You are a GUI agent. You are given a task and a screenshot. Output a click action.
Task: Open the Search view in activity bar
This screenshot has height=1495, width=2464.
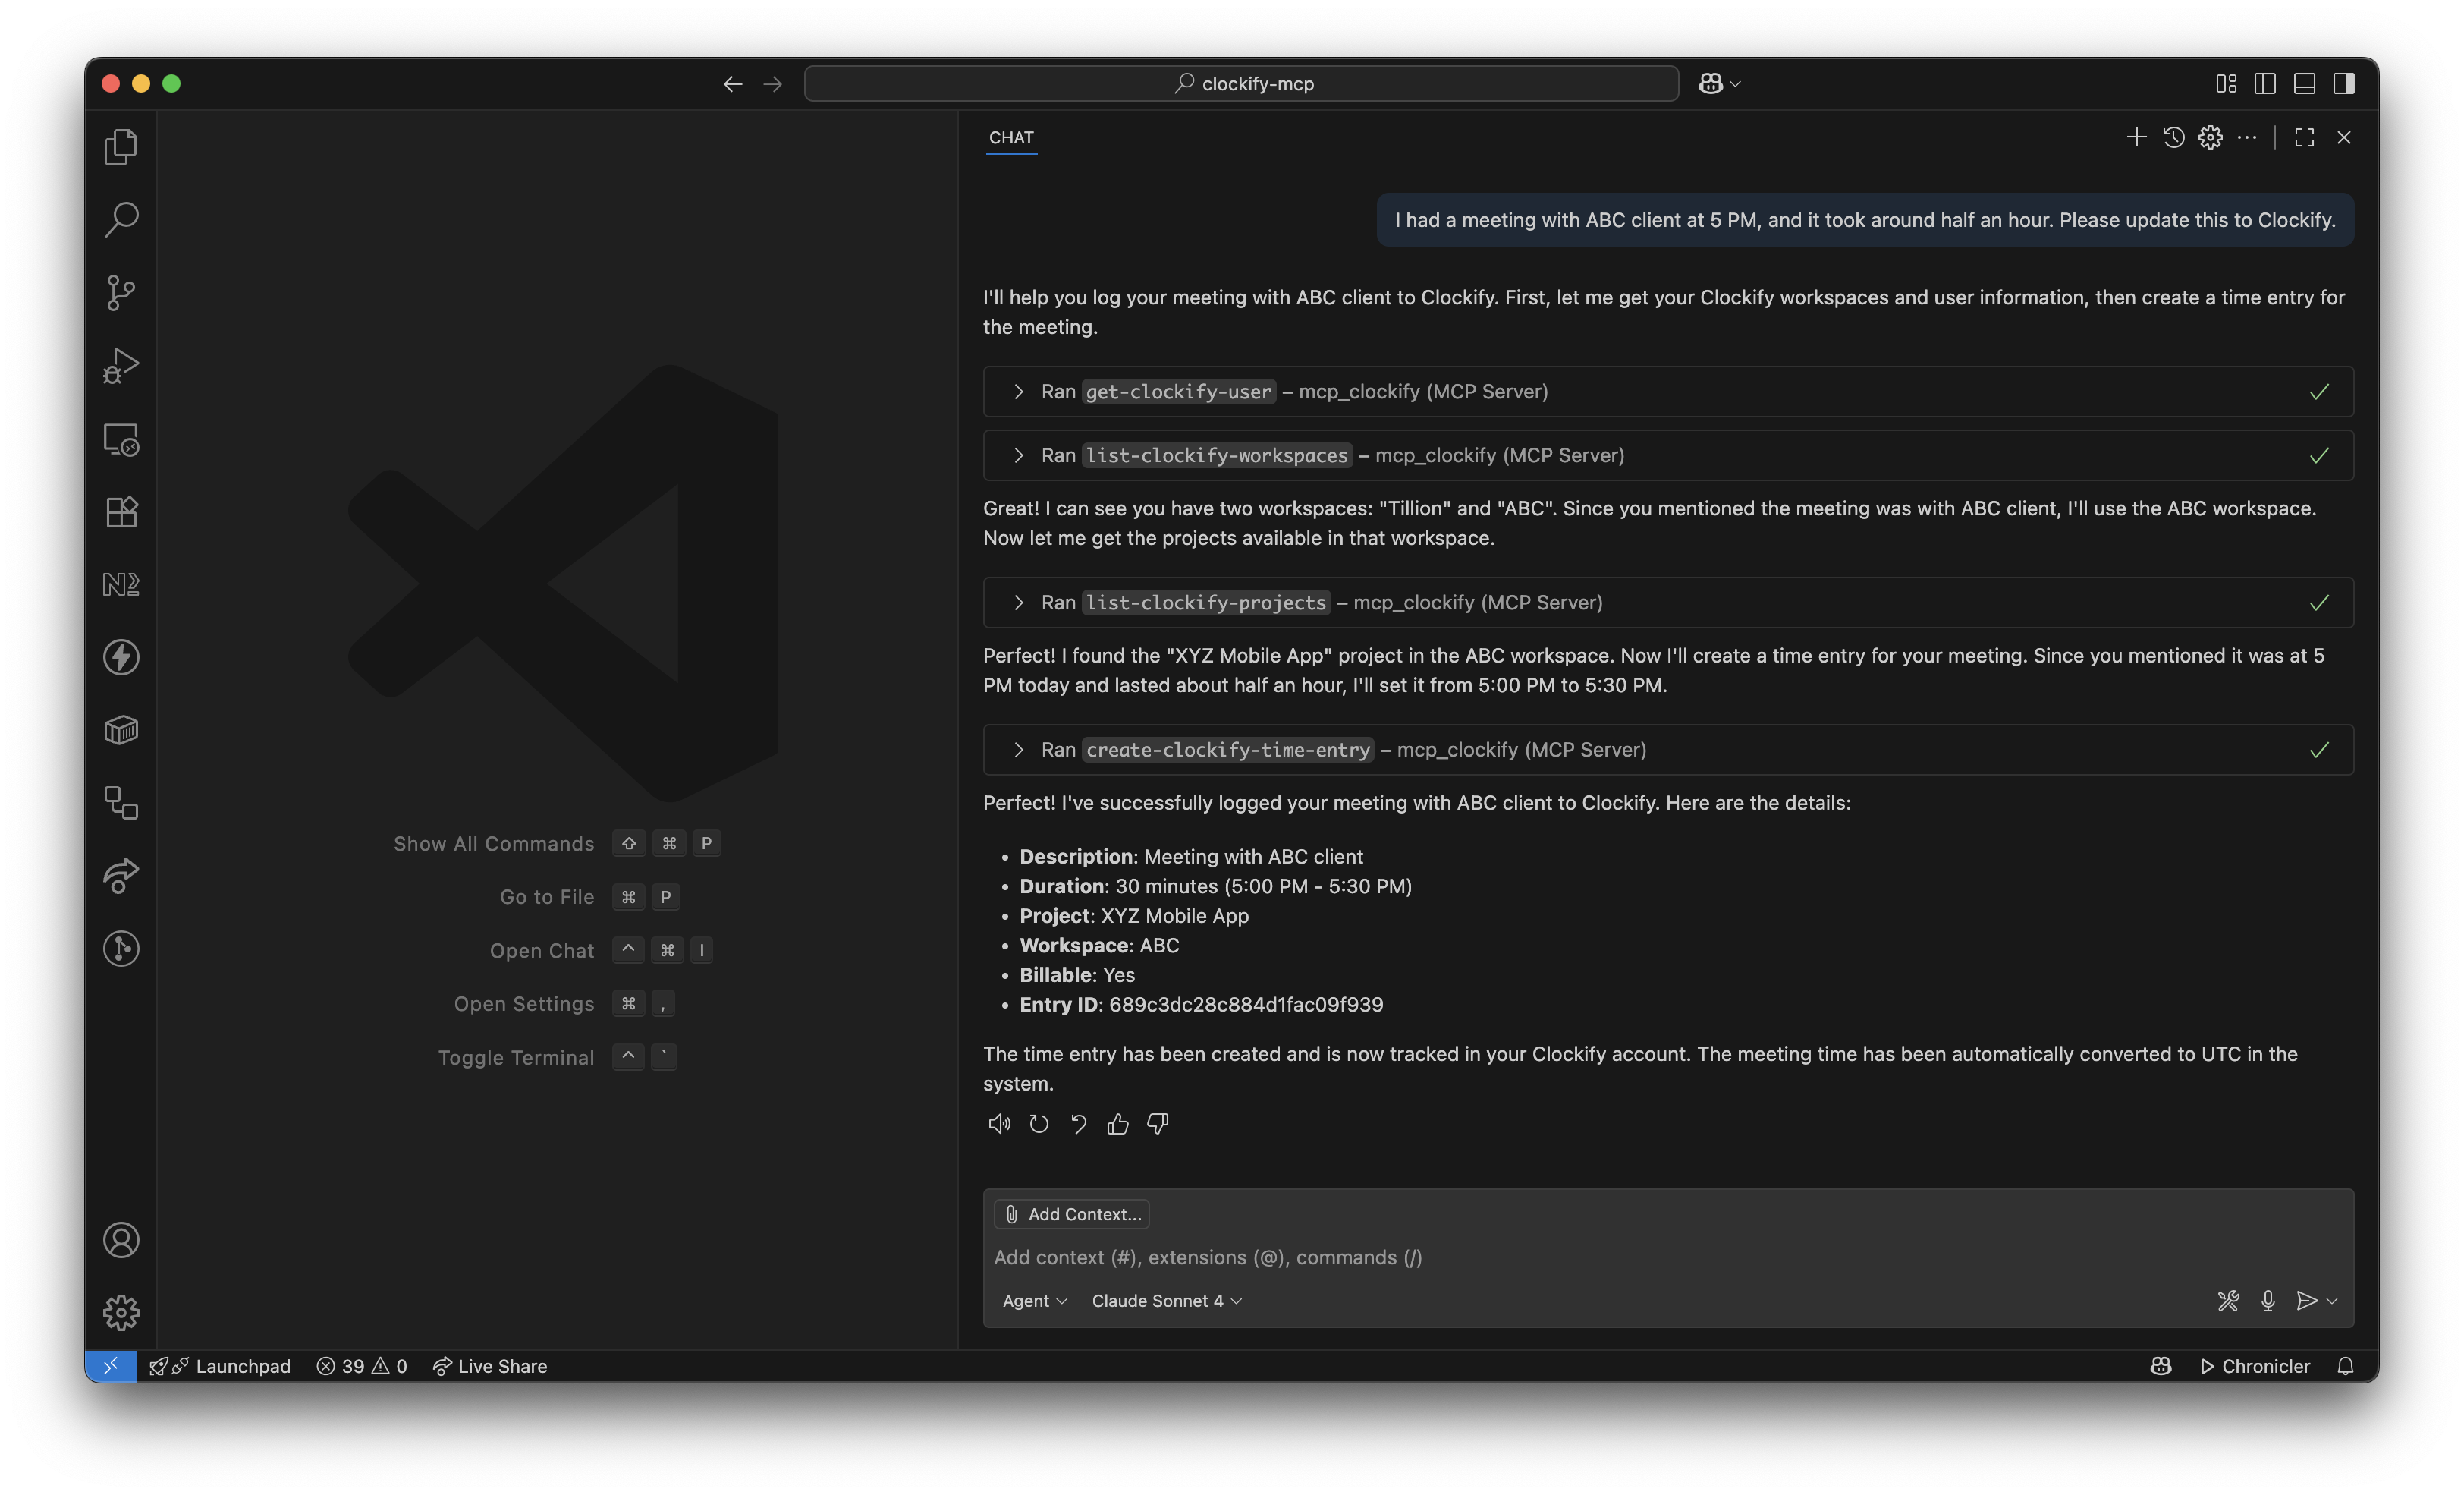tap(121, 219)
